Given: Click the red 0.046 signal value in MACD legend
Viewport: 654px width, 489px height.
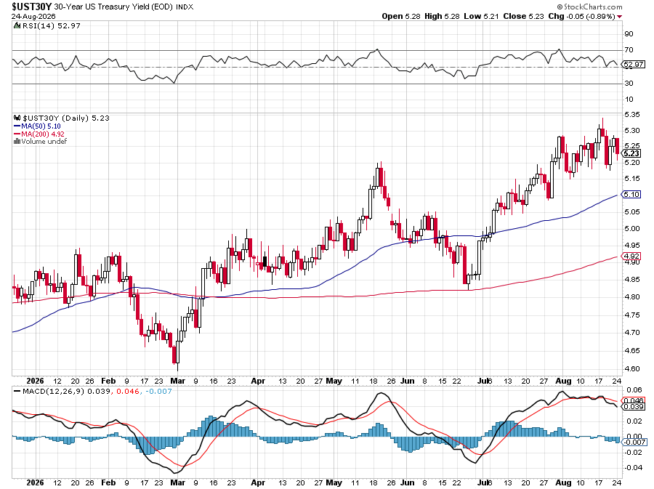Looking at the screenshot, I should click(128, 392).
